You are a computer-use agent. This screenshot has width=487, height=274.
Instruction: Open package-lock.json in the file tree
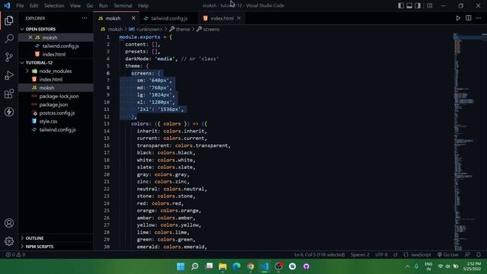[x=59, y=96]
